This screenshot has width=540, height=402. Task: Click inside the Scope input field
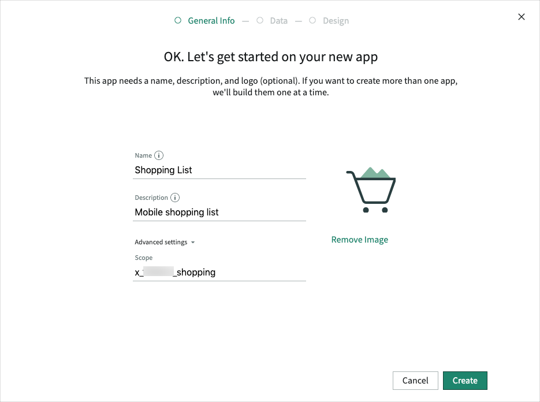pos(219,272)
